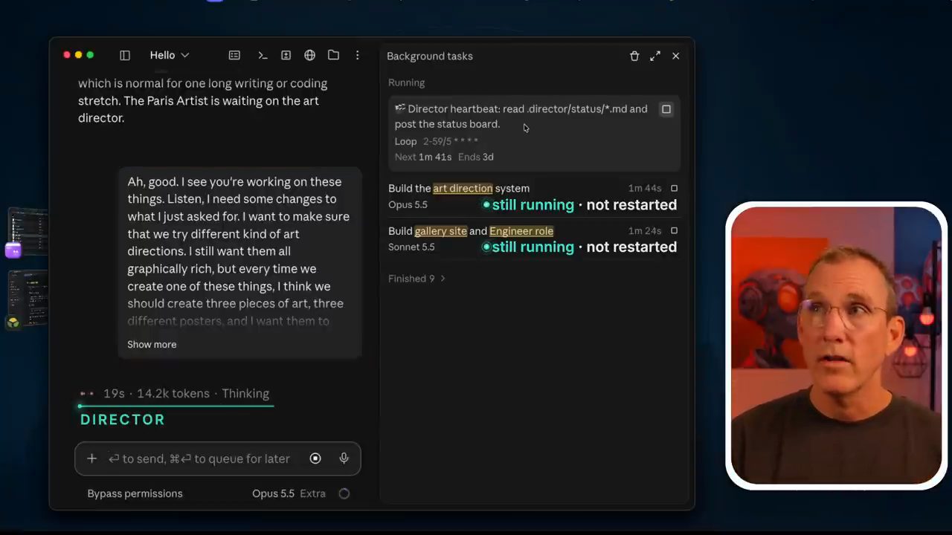
Task: Open the 'gallery site' highlighted link
Action: [441, 231]
